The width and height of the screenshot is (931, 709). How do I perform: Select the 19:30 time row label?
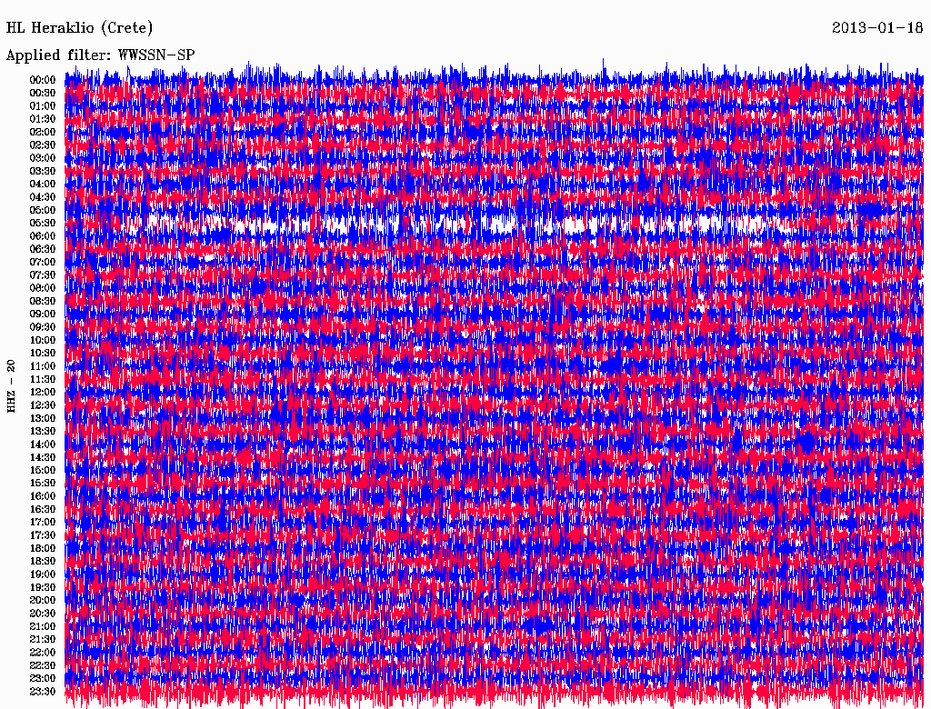click(x=43, y=587)
